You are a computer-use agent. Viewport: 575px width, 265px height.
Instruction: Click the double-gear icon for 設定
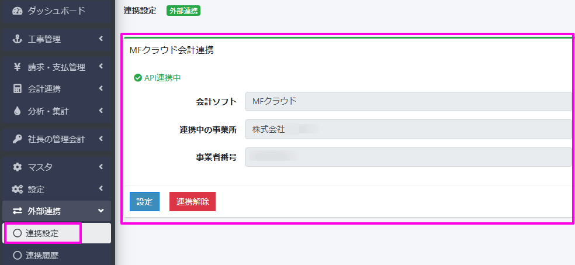17,190
